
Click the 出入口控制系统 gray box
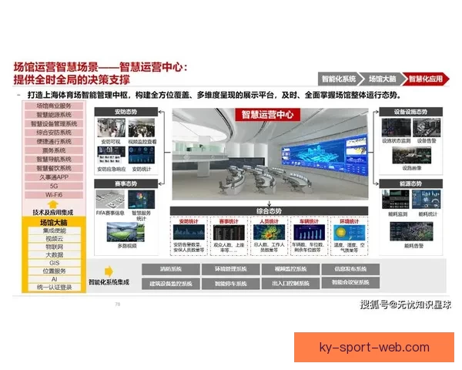pos(290,283)
